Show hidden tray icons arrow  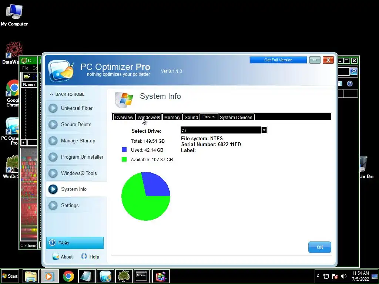point(318,276)
